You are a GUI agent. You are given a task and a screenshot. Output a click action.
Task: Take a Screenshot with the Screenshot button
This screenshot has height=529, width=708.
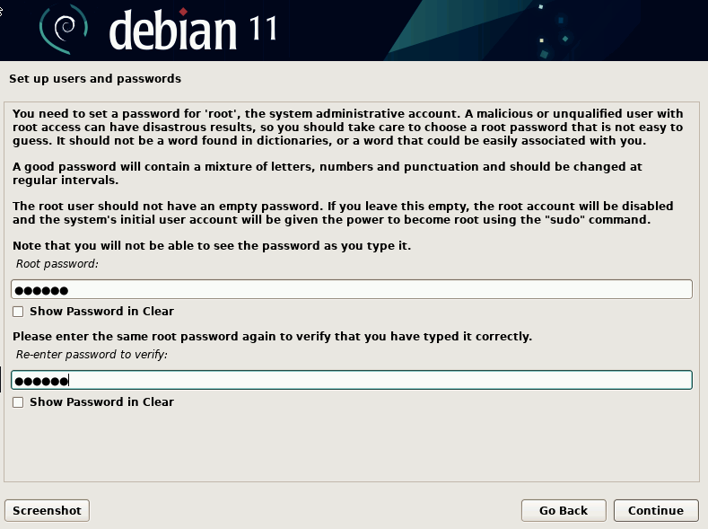48,510
